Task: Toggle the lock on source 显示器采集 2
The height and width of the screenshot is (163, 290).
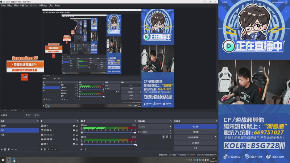Action: 77,130
